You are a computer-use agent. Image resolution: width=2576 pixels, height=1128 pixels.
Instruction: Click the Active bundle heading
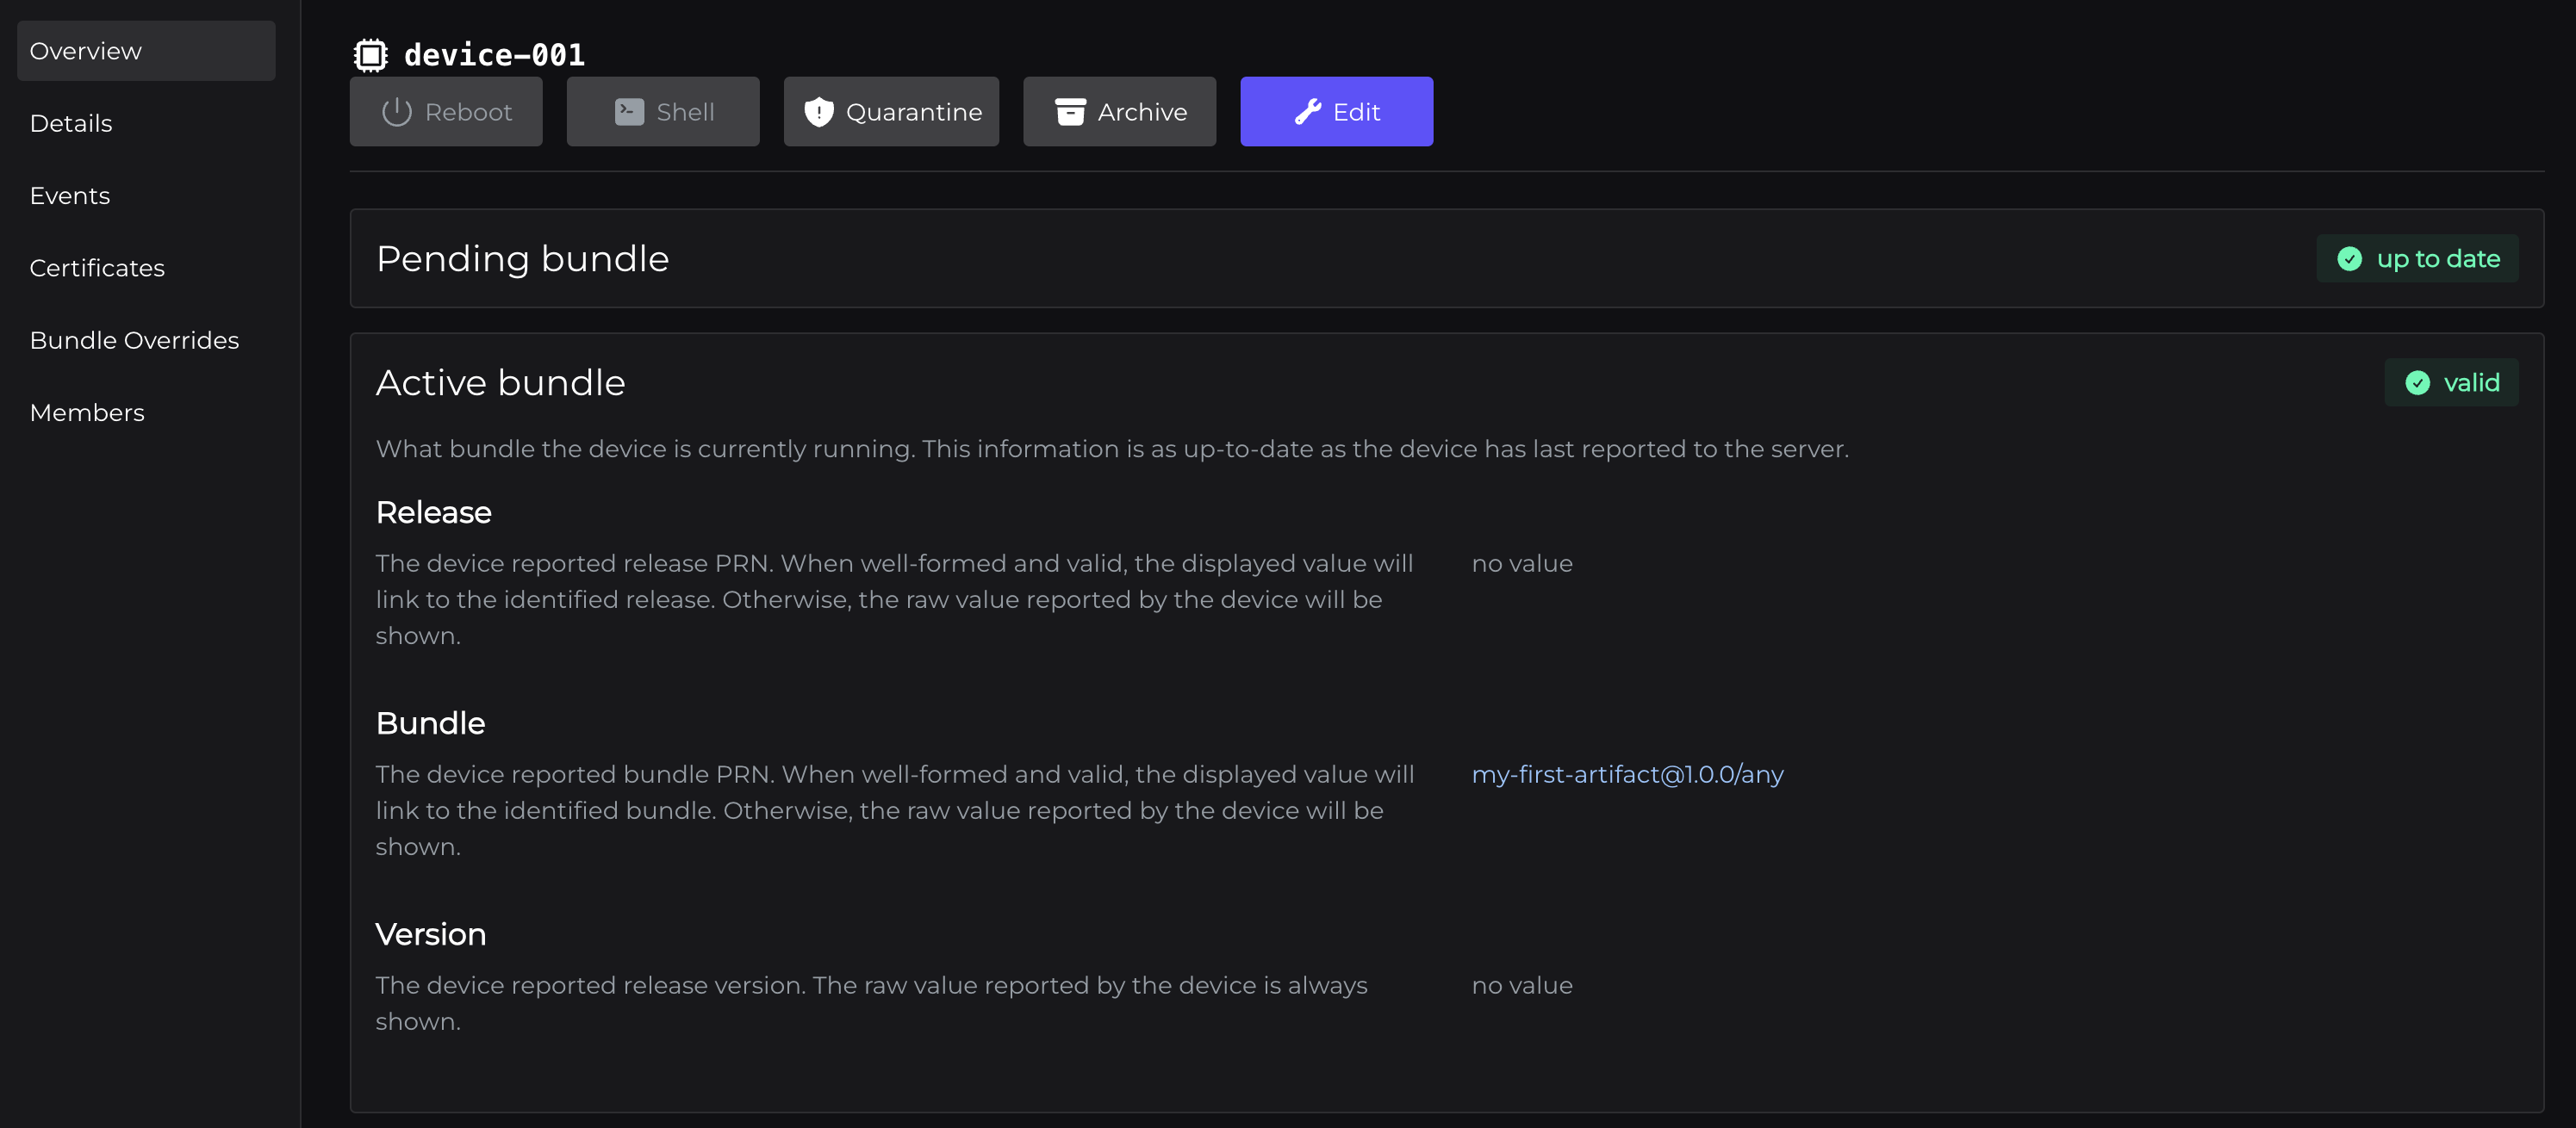point(500,382)
